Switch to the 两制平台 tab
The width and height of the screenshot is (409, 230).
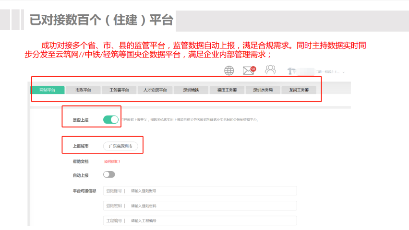pos(47,90)
